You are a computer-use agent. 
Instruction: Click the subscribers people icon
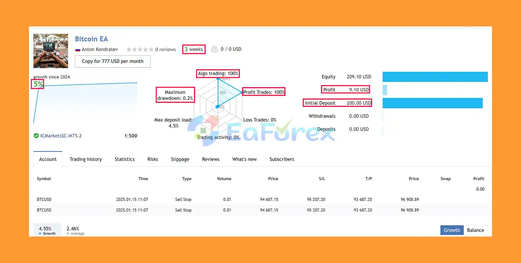pos(215,49)
